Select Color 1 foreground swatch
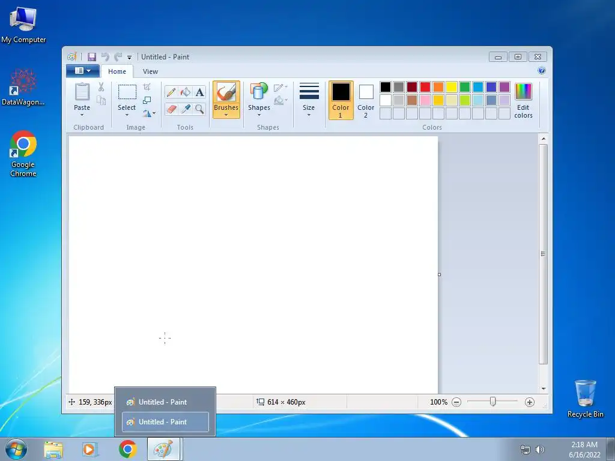The height and width of the screenshot is (461, 615). coord(341,100)
